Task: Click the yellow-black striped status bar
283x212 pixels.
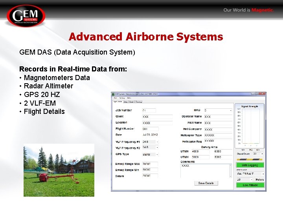Action: click(250, 159)
